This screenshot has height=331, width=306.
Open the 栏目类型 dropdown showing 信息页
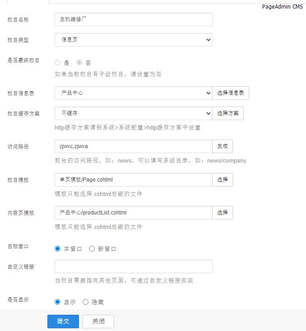point(133,40)
